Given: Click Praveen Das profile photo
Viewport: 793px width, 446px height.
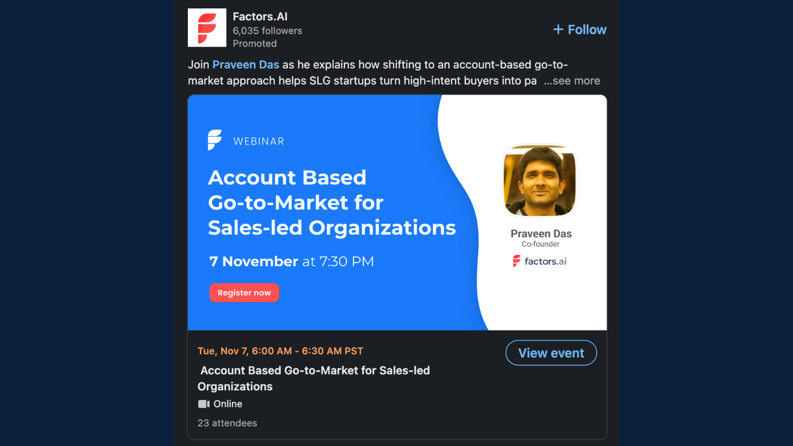Looking at the screenshot, I should (539, 181).
